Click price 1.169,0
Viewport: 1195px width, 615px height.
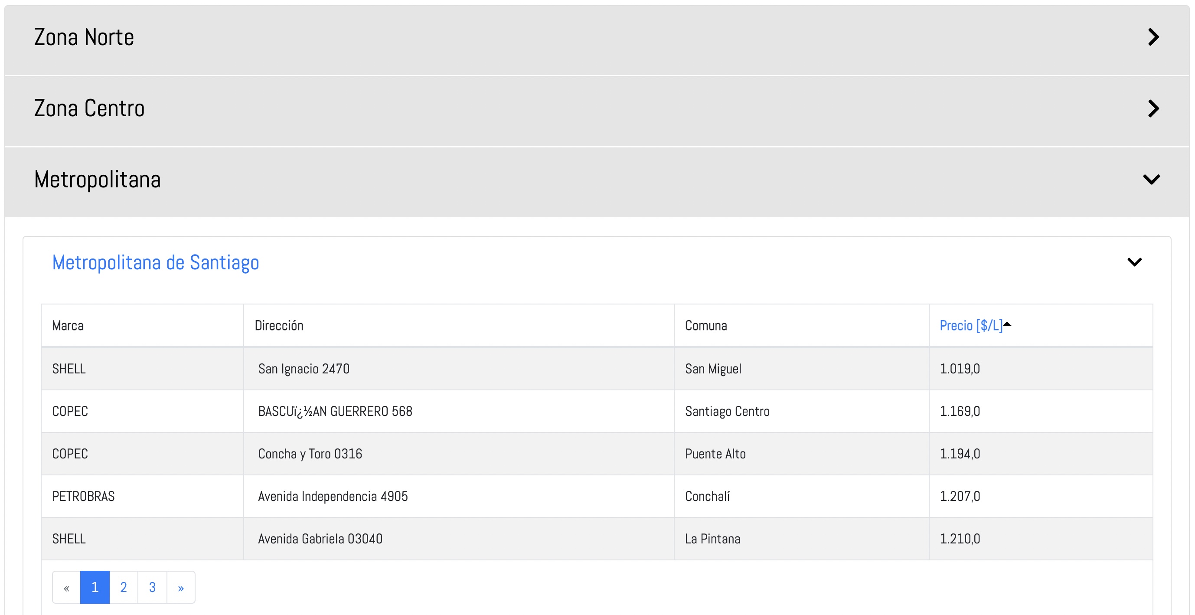[960, 412]
